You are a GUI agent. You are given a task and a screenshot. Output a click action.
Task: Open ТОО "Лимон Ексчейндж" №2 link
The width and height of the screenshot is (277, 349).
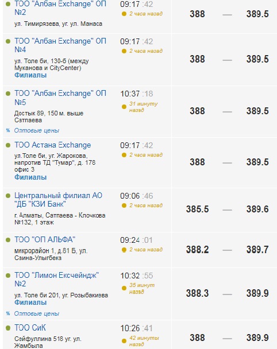point(56,280)
